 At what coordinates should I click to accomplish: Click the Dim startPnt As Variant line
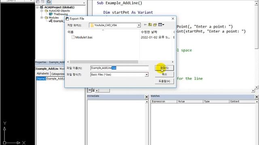(x=128, y=12)
